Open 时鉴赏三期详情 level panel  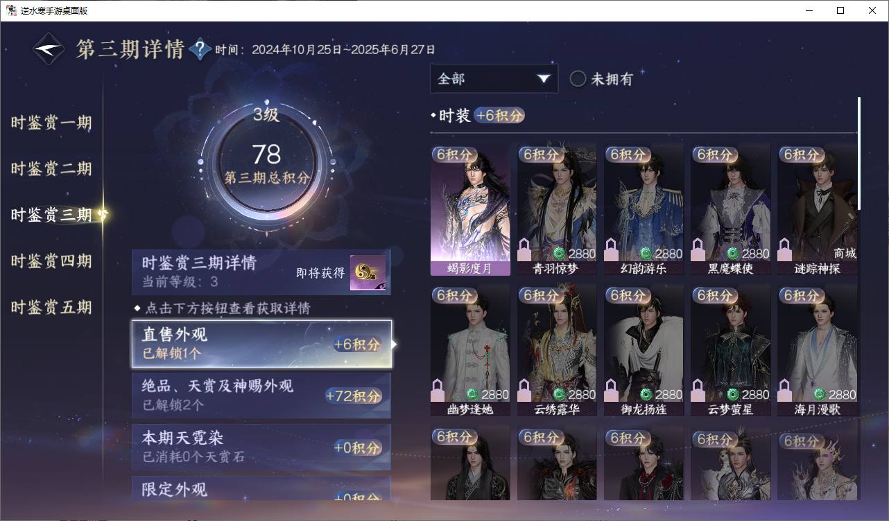point(261,272)
